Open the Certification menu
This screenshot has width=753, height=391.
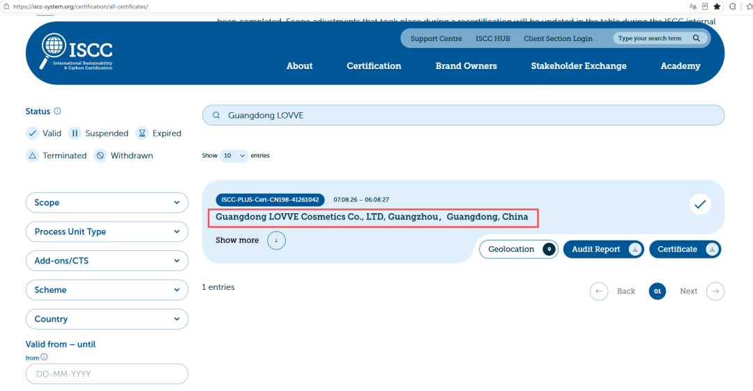pos(374,66)
